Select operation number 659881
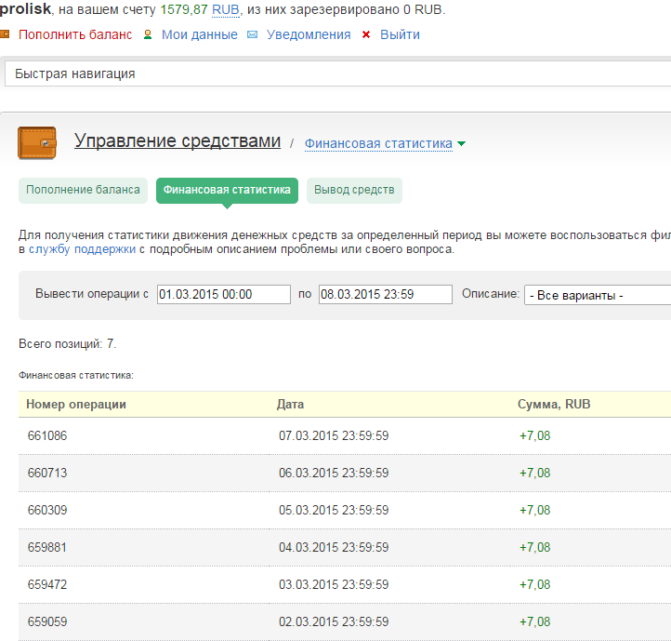Screen dimensions: 671x641 coord(47,548)
